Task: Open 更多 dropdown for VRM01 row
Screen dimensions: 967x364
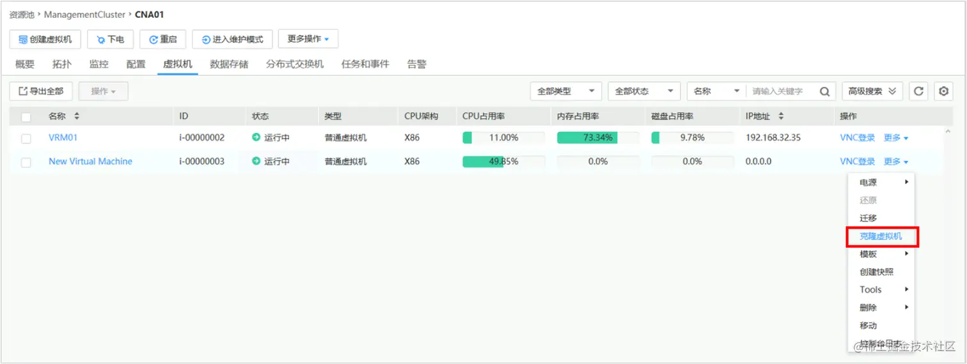Action: (x=896, y=137)
